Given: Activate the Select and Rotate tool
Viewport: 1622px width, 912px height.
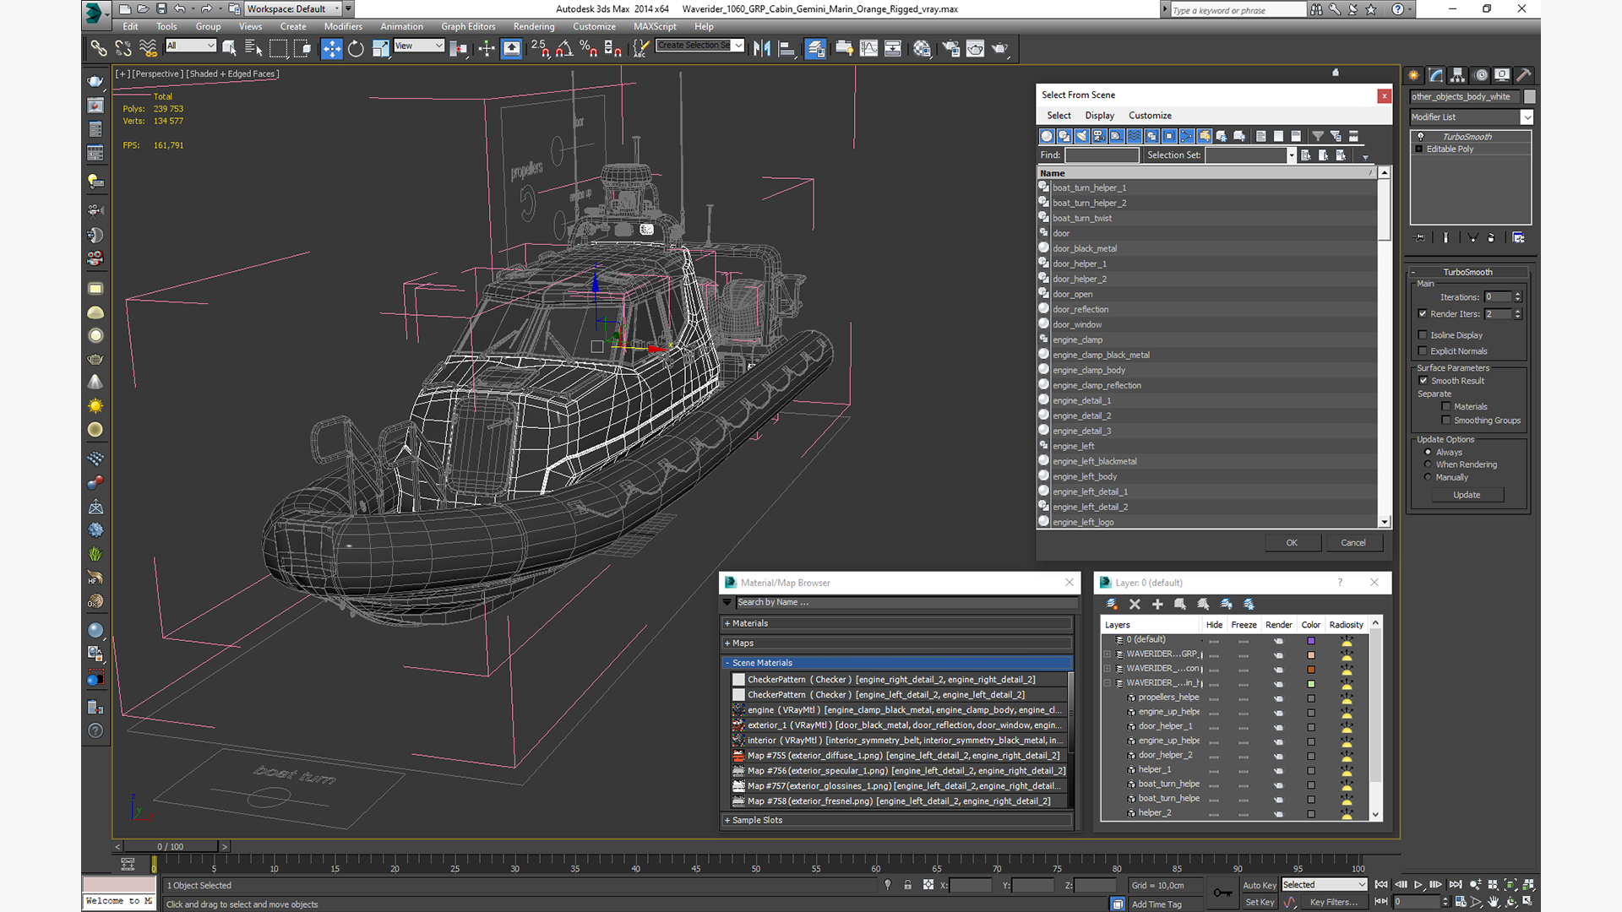Looking at the screenshot, I should pyautogui.click(x=356, y=48).
